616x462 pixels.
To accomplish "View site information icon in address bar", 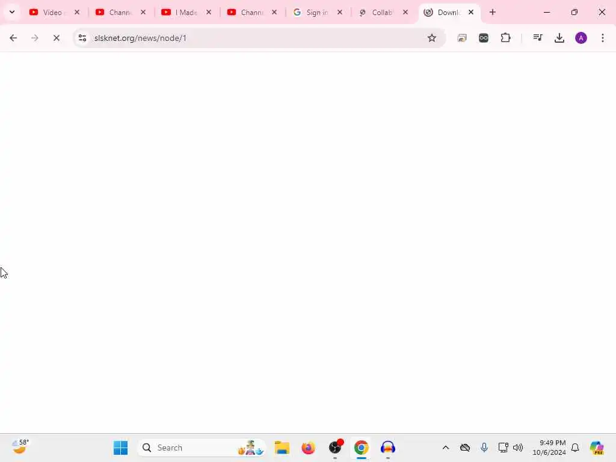I will pyautogui.click(x=82, y=38).
